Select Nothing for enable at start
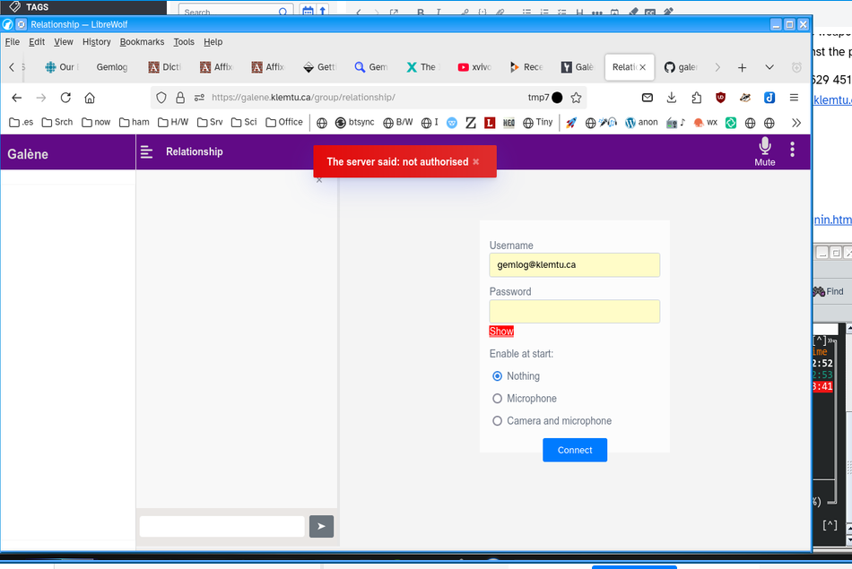Screen dimensions: 852x569 coord(497,375)
